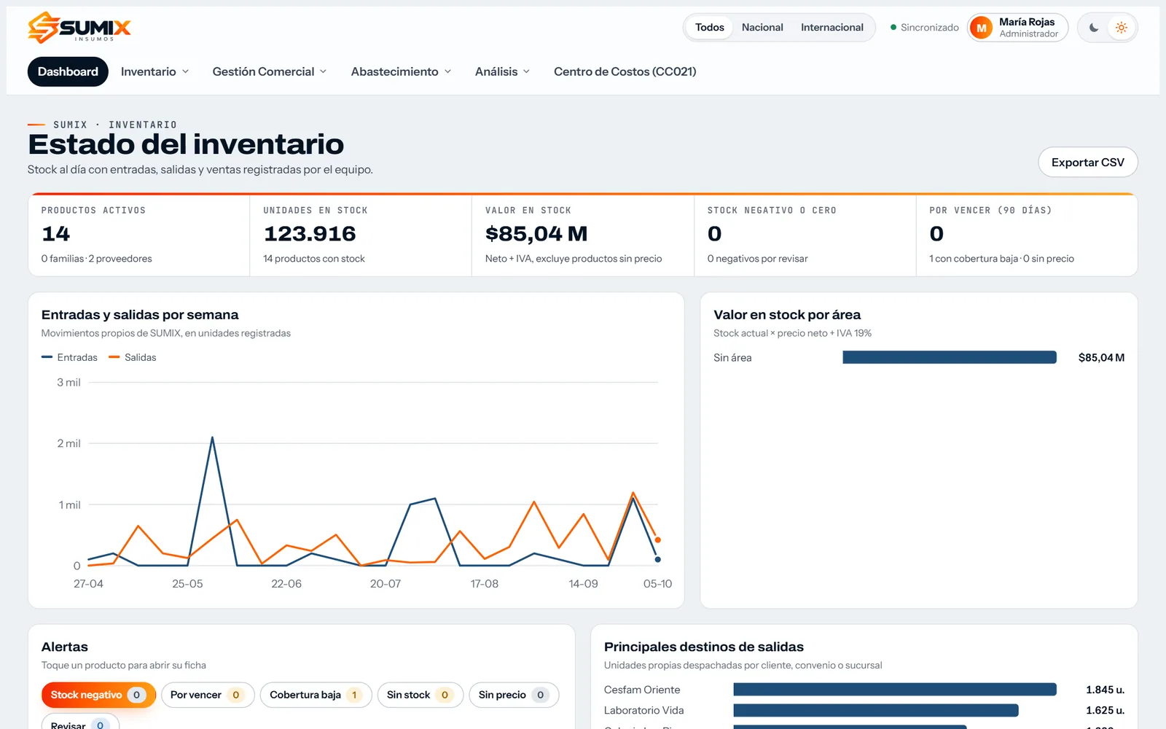The height and width of the screenshot is (729, 1166).
Task: Select the Sin precio alert filter
Action: 514,695
